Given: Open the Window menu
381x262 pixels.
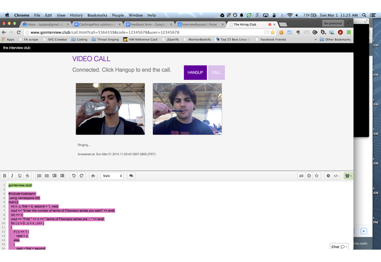Looking at the screenshot, I should (136, 15).
